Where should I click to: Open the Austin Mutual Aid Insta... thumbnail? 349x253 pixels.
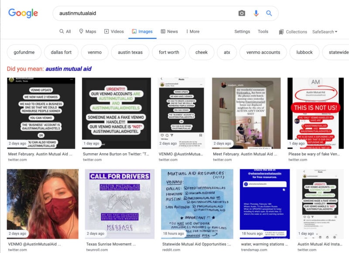tap(320, 204)
